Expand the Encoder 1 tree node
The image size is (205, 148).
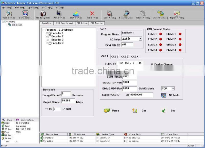pyautogui.click(x=47, y=33)
